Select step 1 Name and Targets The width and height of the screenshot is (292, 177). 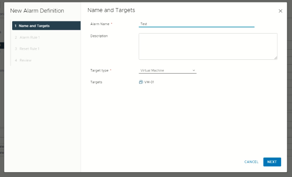coord(46,25)
